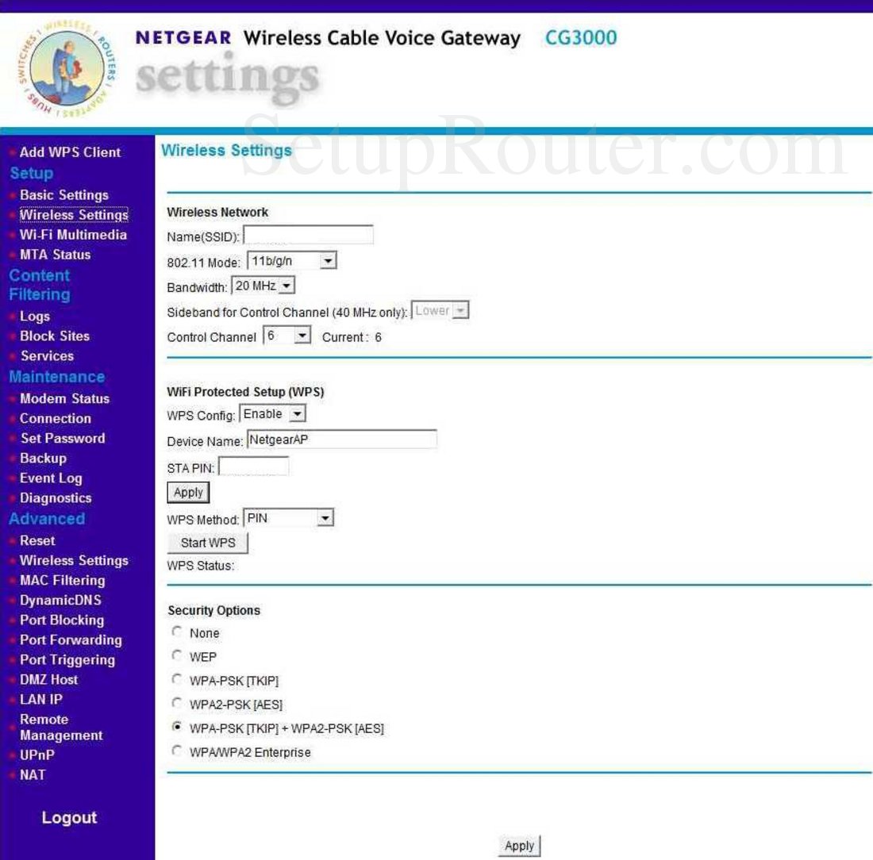
Task: Open the Event Log page
Action: pos(51,478)
